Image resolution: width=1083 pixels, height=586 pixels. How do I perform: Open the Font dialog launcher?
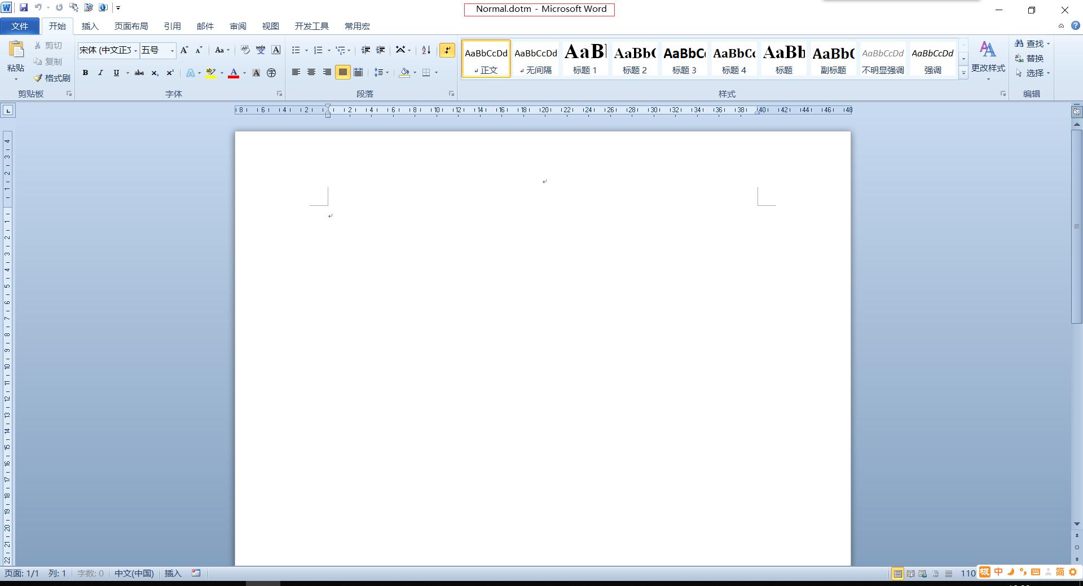click(x=279, y=94)
